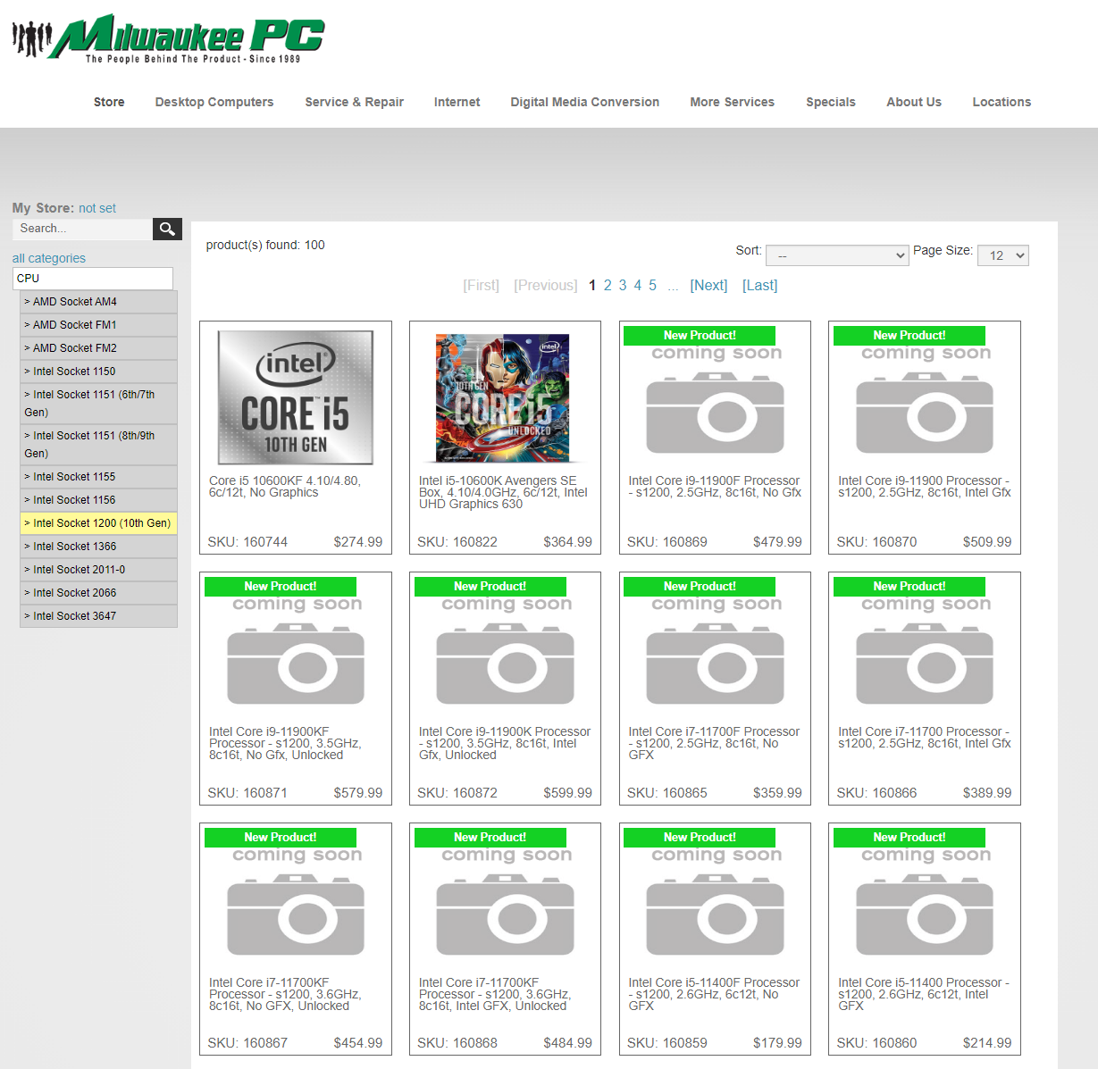Open the i7-11700F placeholder camera image
The height and width of the screenshot is (1069, 1098).
715,649
